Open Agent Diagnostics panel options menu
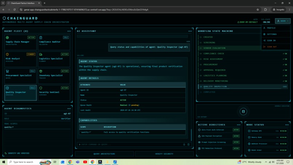This screenshot has height=165, width=293. tap(69, 109)
